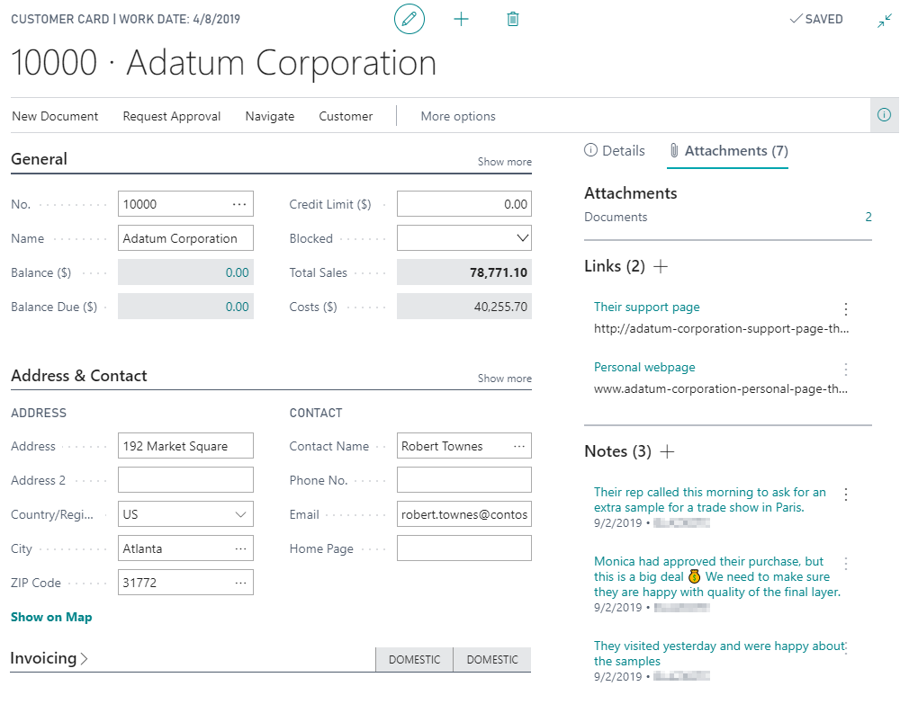Open the Blocked dropdown
The height and width of the screenshot is (704, 909).
[522, 238]
